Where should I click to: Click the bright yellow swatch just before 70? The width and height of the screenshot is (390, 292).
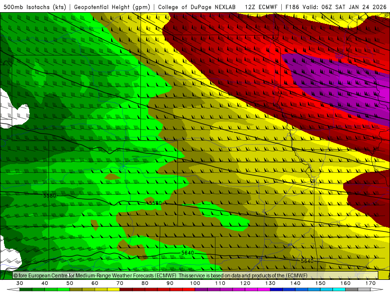coord(114,290)
